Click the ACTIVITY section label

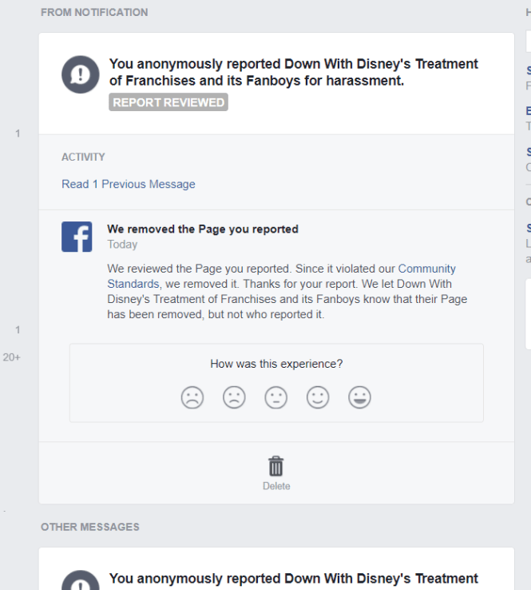[x=83, y=157]
